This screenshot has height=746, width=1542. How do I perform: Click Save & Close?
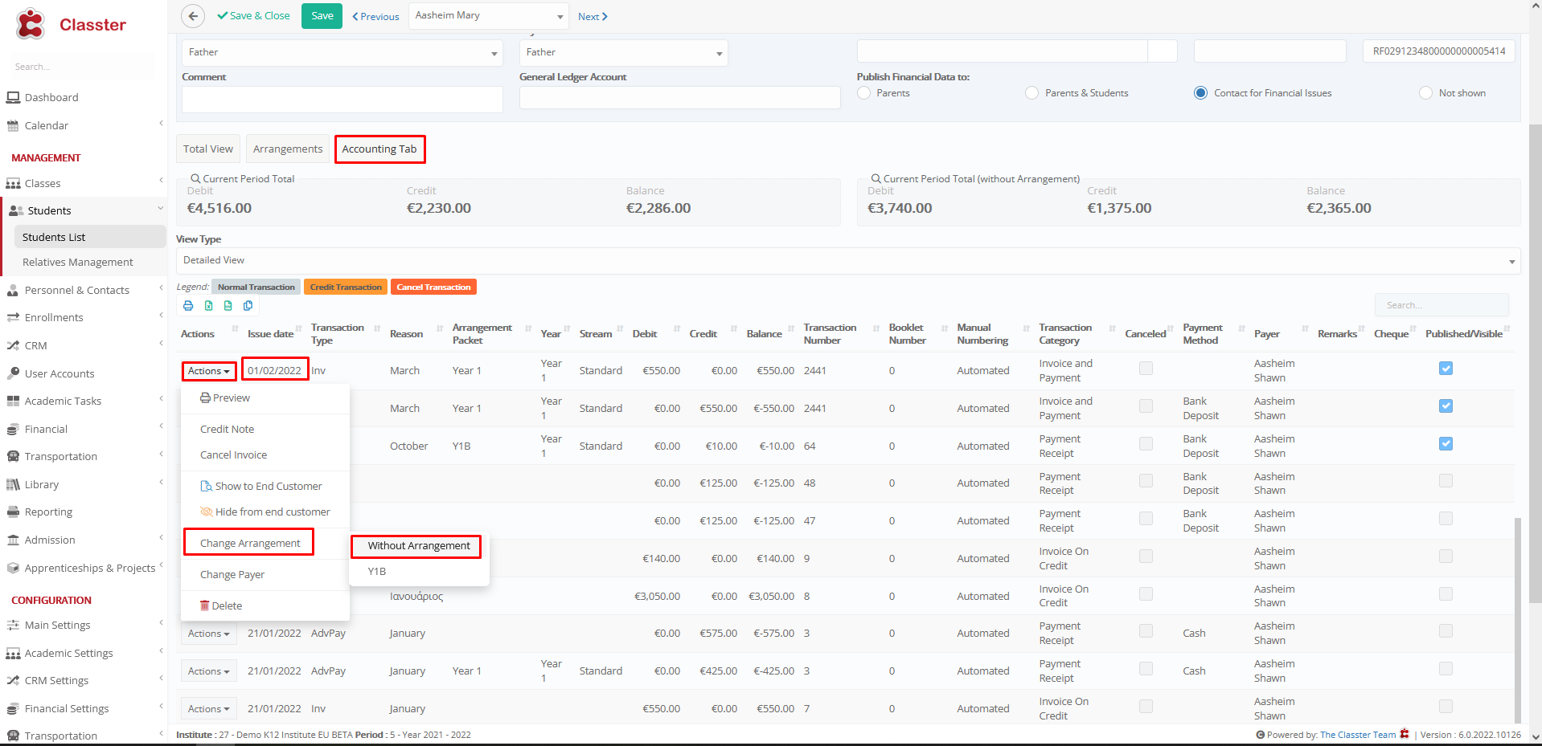[x=253, y=16]
